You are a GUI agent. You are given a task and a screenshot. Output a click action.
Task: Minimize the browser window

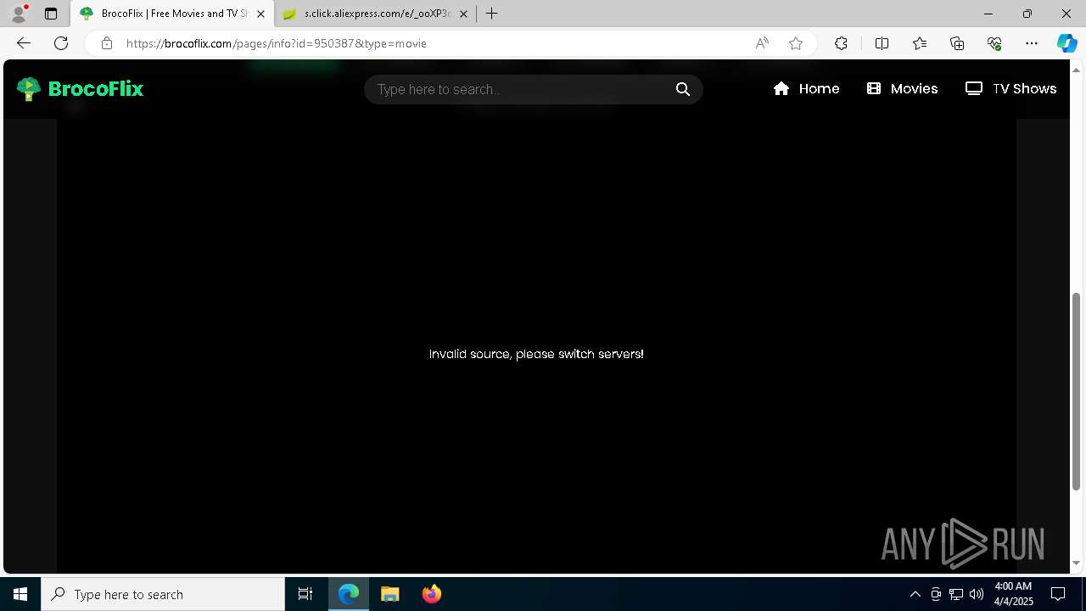point(988,14)
